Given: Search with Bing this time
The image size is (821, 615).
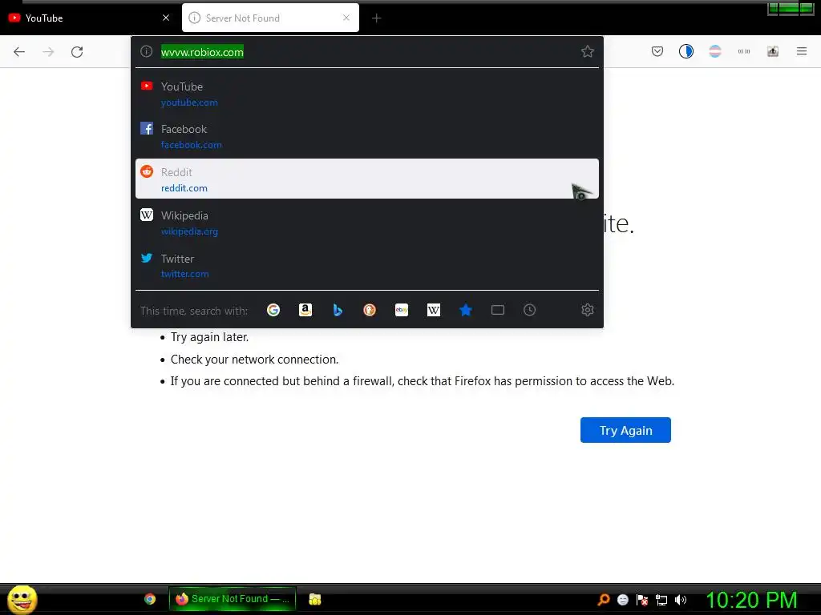Looking at the screenshot, I should coord(338,310).
